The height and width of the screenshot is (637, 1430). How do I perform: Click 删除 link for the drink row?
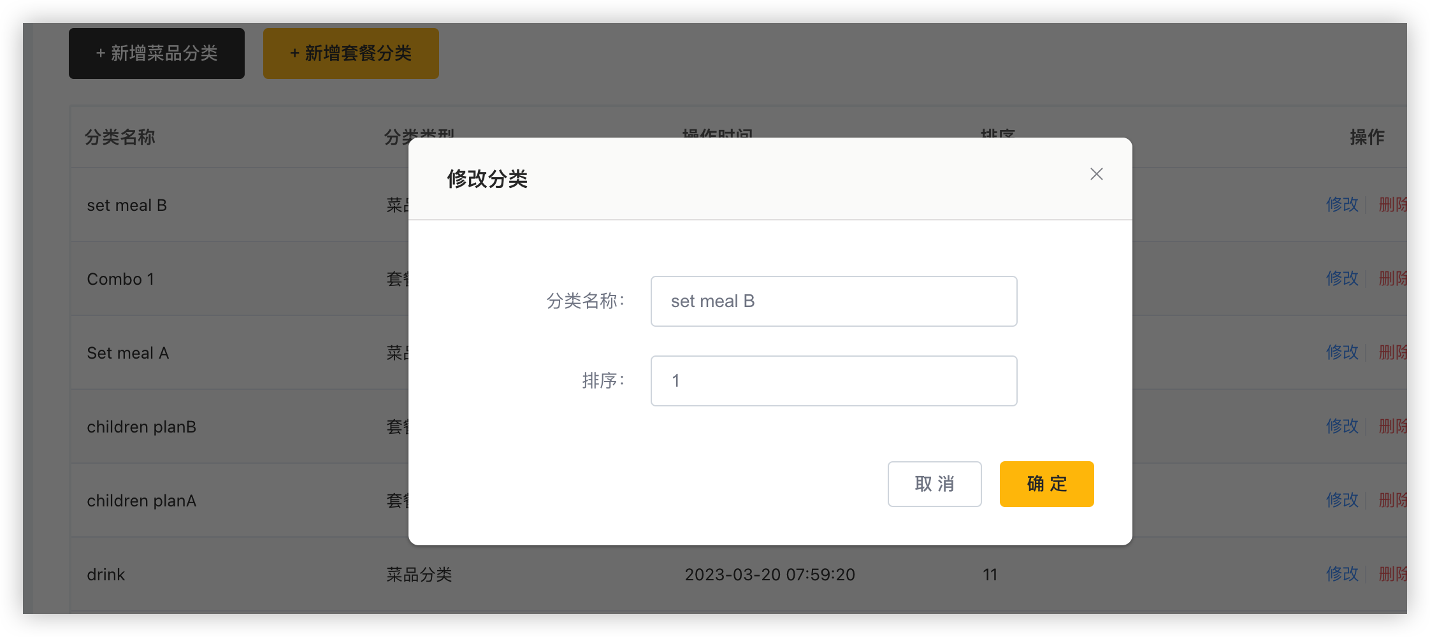[x=1394, y=574]
